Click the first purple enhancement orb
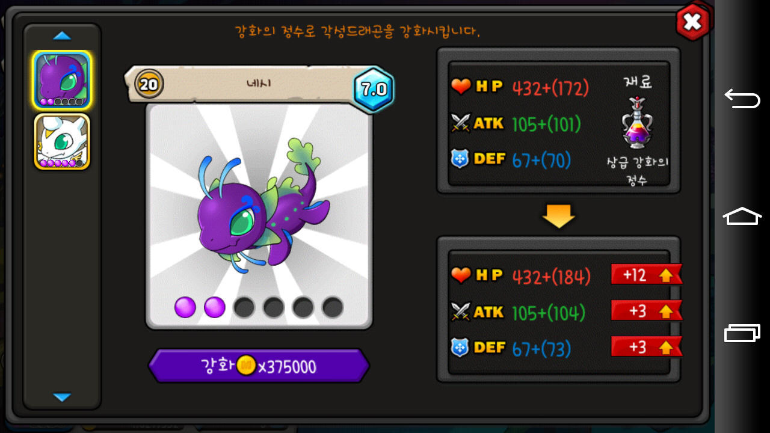The image size is (770, 433). (x=185, y=307)
